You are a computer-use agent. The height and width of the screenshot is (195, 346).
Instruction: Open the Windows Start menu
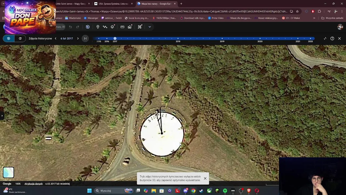tap(89, 191)
